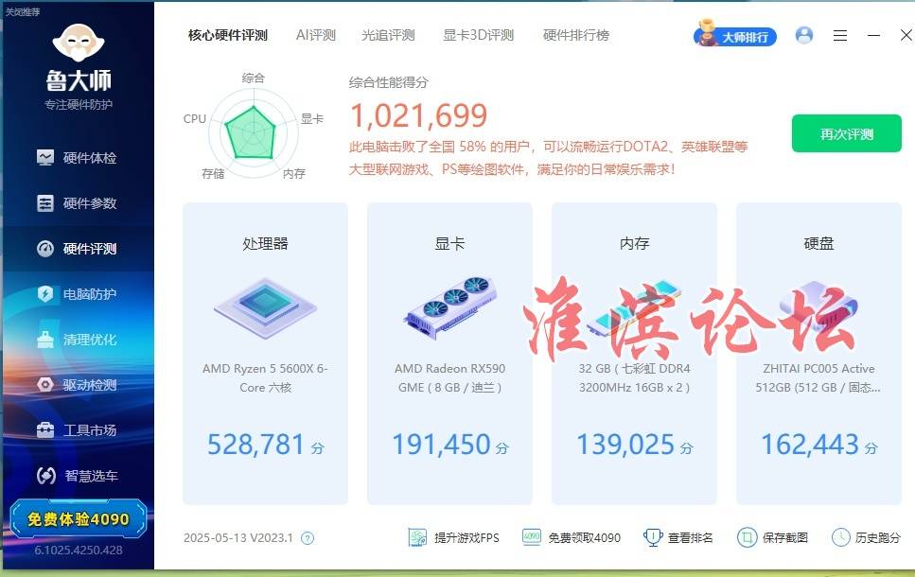This screenshot has width=915, height=577.
Task: Click the date 2025-05-13 V2023.1
Action: (x=238, y=538)
